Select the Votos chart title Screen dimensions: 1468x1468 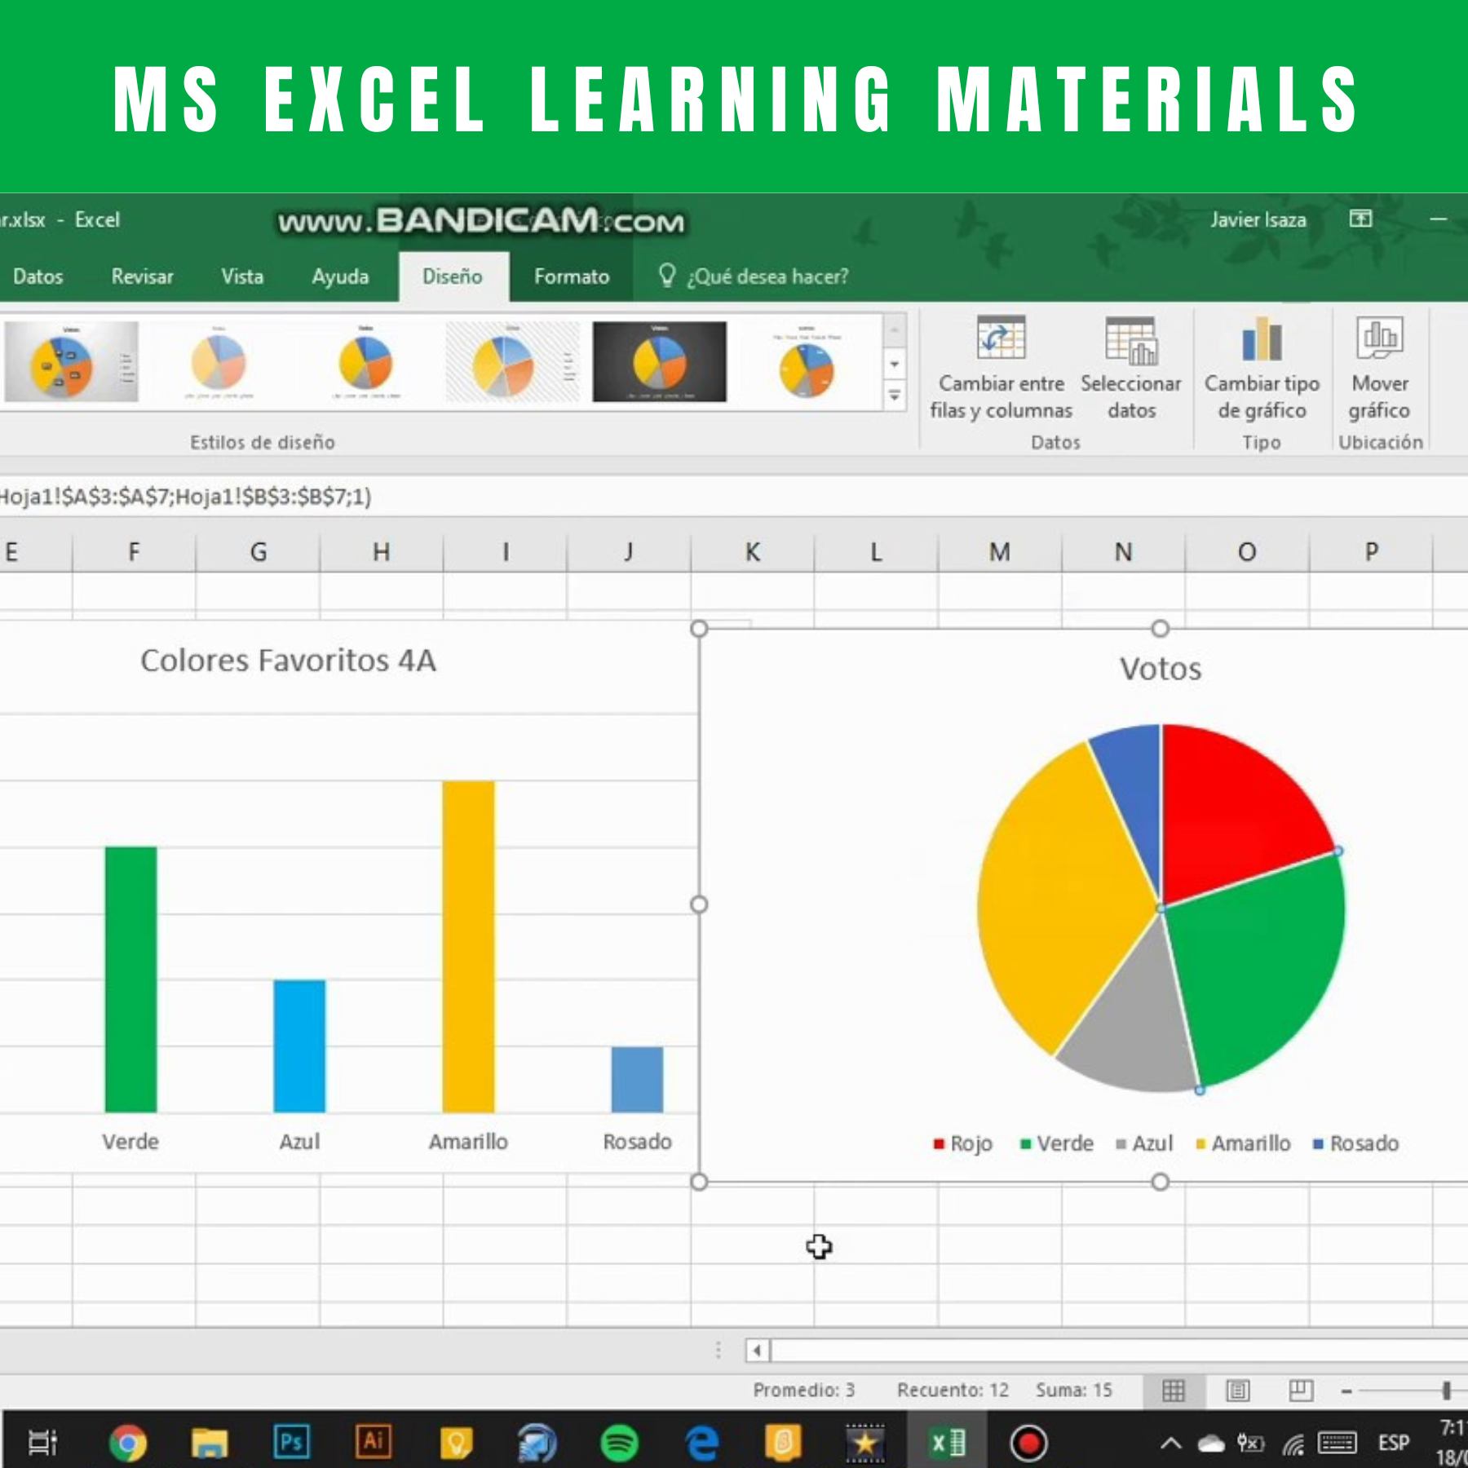click(x=1160, y=669)
